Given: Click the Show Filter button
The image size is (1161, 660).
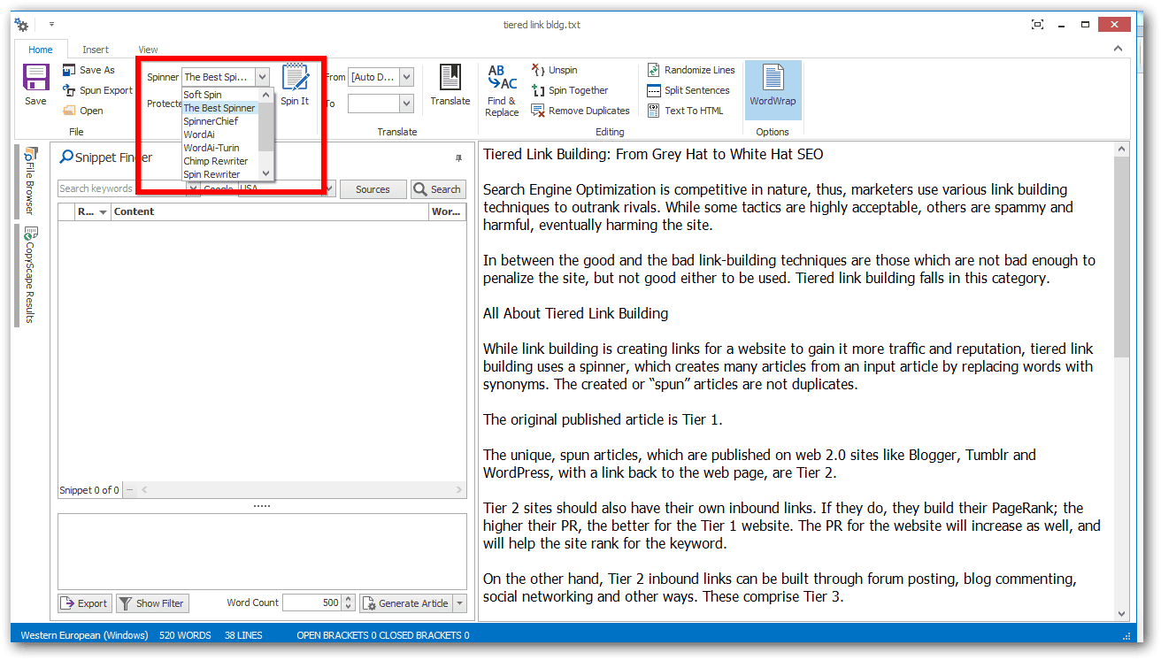Looking at the screenshot, I should coord(151,603).
